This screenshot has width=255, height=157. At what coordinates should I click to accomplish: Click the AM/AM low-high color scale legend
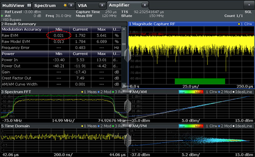191,92
